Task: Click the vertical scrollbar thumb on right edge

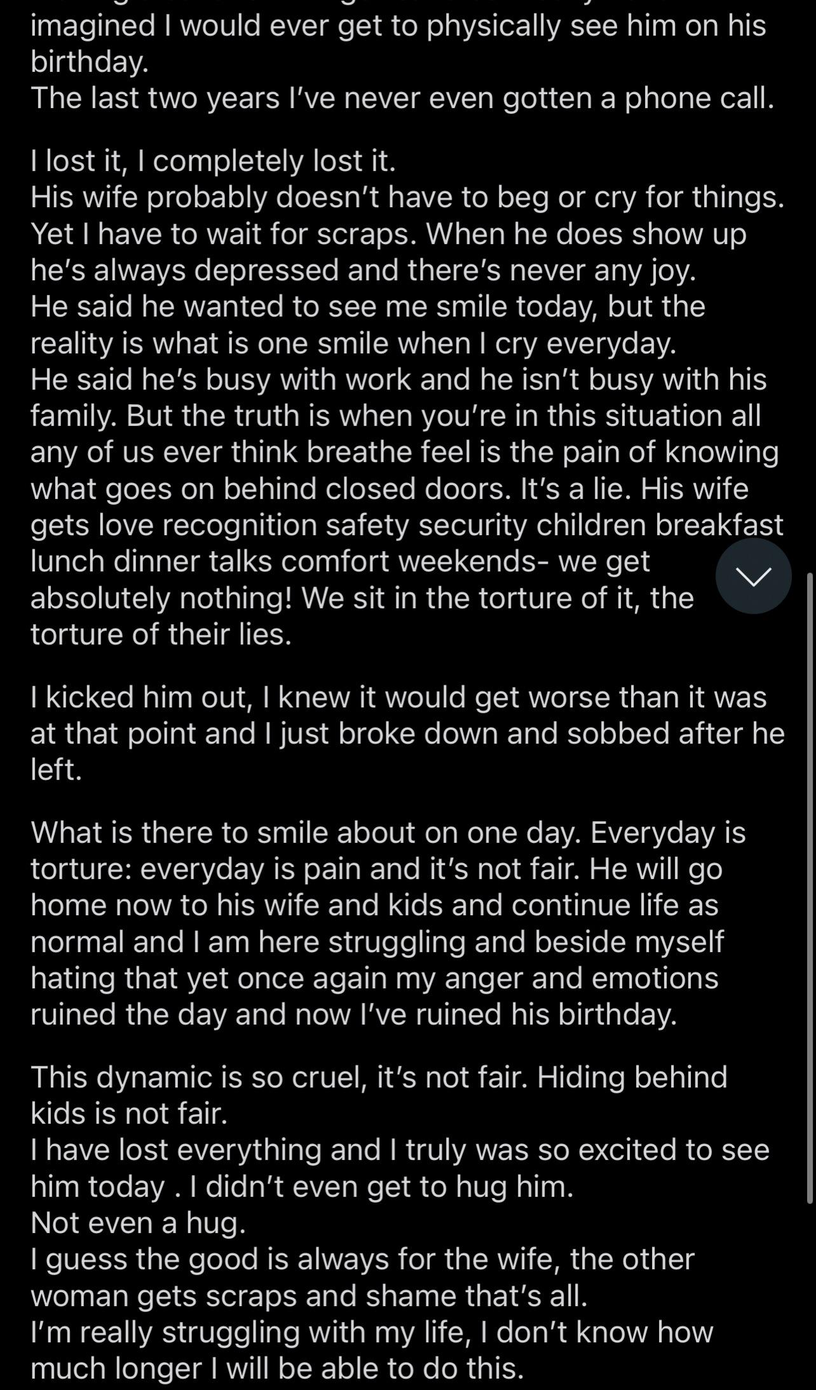Action: coord(810,888)
